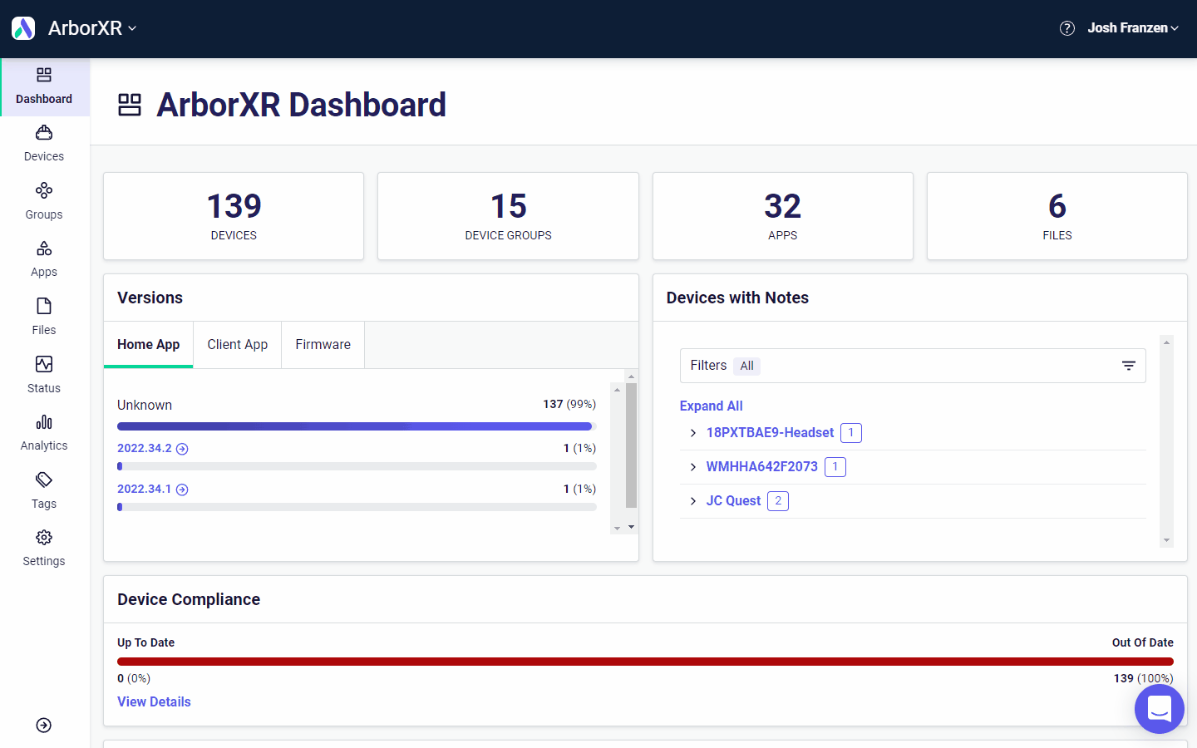Open version 2022.34.1 link

145,489
